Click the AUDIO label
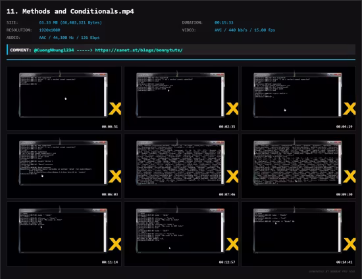This screenshot has width=362, height=279. (x=13, y=38)
